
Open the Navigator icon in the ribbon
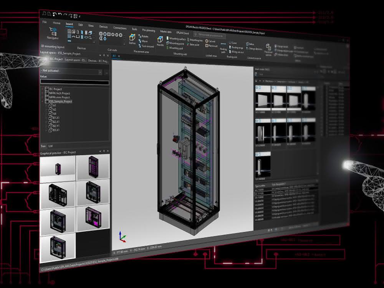click(53, 34)
